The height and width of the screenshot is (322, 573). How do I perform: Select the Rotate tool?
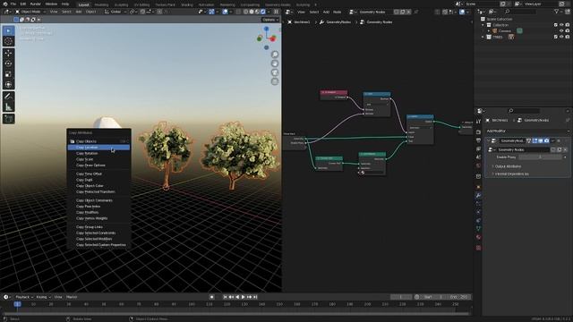pyautogui.click(x=8, y=64)
